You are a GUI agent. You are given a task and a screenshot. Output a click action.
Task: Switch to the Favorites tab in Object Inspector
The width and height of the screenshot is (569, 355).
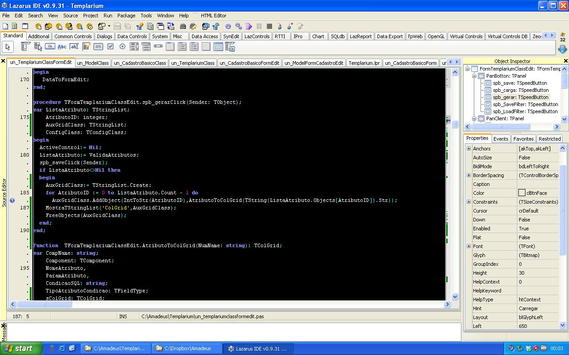pos(523,139)
